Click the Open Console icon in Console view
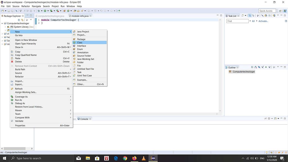 (275, 119)
